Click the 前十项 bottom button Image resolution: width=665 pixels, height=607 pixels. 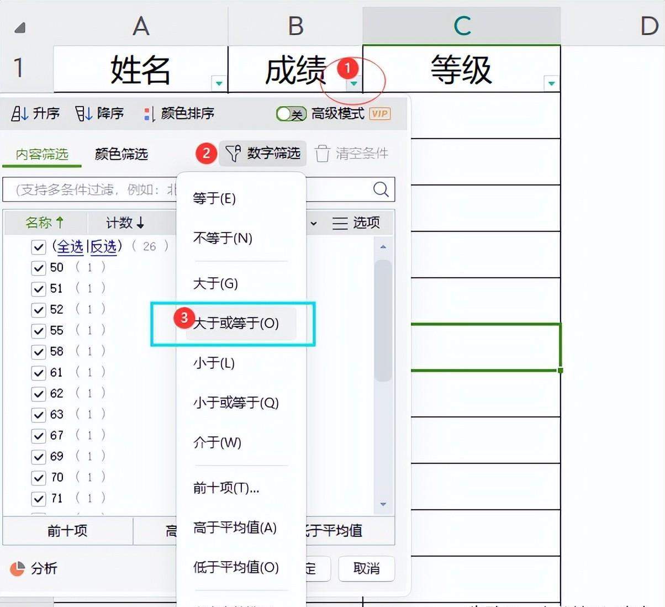coord(67,531)
